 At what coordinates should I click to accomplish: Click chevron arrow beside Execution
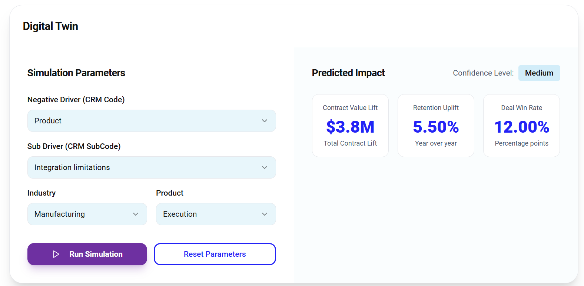265,214
